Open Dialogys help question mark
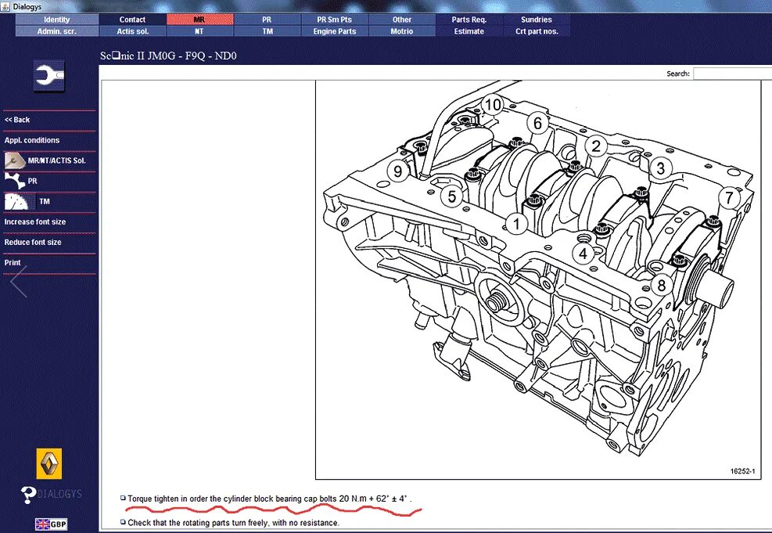This screenshot has height=533, width=772. tap(28, 495)
